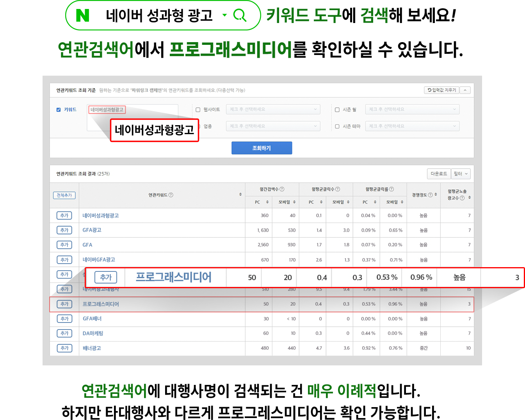Open the DA마케팅 keyword link
525x420 pixels.
tap(93, 333)
